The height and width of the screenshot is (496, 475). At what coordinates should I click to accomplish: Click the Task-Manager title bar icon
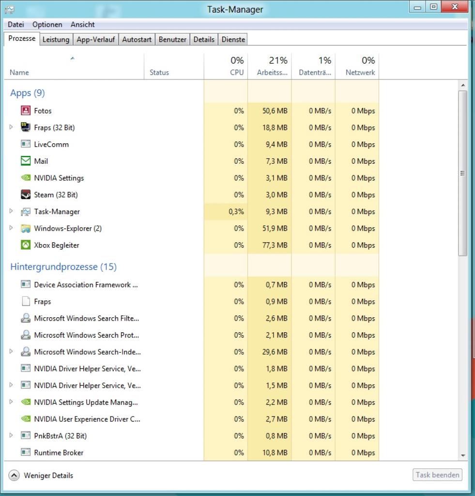[x=10, y=10]
